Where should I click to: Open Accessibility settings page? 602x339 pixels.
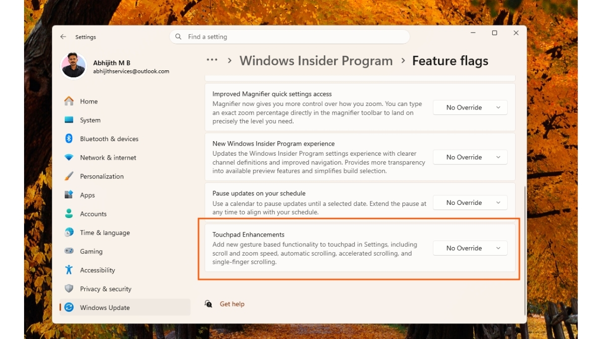(x=125, y=270)
